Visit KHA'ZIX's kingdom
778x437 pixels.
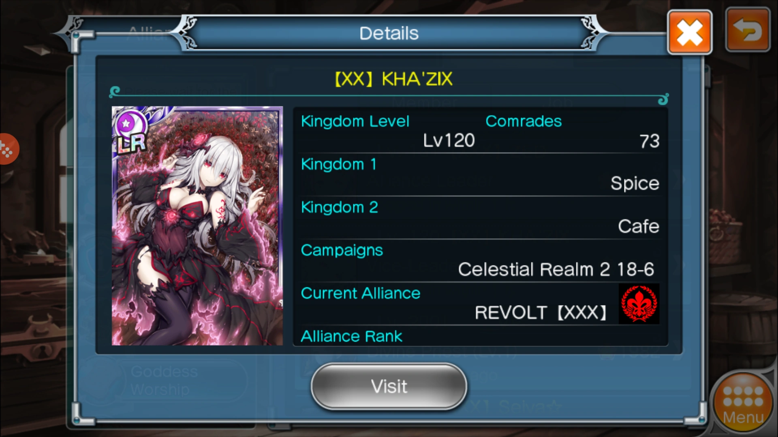click(x=389, y=386)
